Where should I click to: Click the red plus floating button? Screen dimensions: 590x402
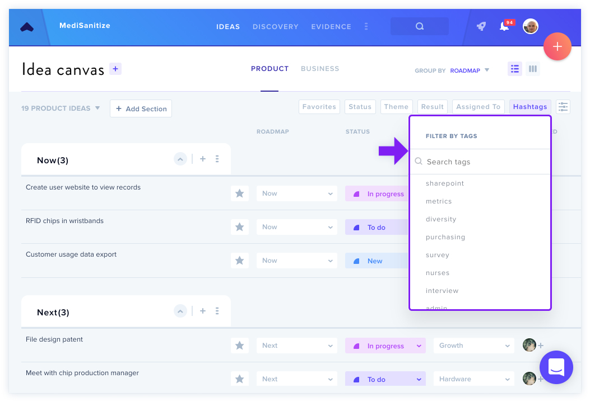[x=558, y=46]
